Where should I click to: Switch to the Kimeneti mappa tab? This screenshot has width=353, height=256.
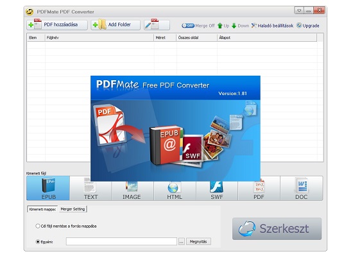[42, 209]
